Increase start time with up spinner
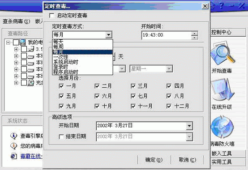 194,33
